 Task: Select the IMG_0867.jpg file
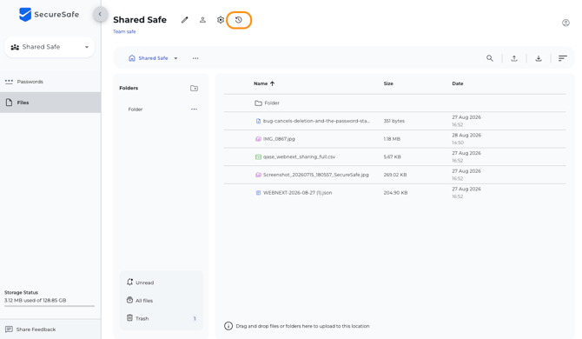[x=395, y=139]
